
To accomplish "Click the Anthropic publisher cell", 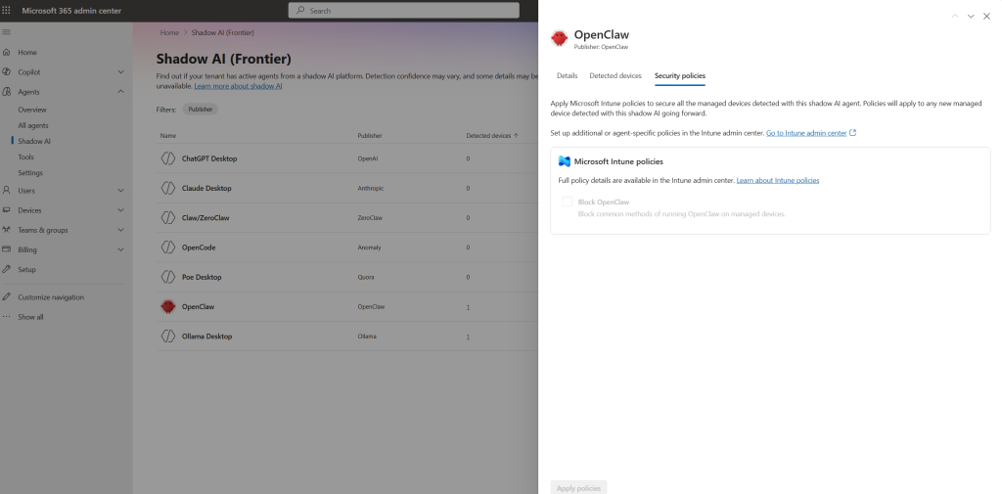I will (x=371, y=188).
